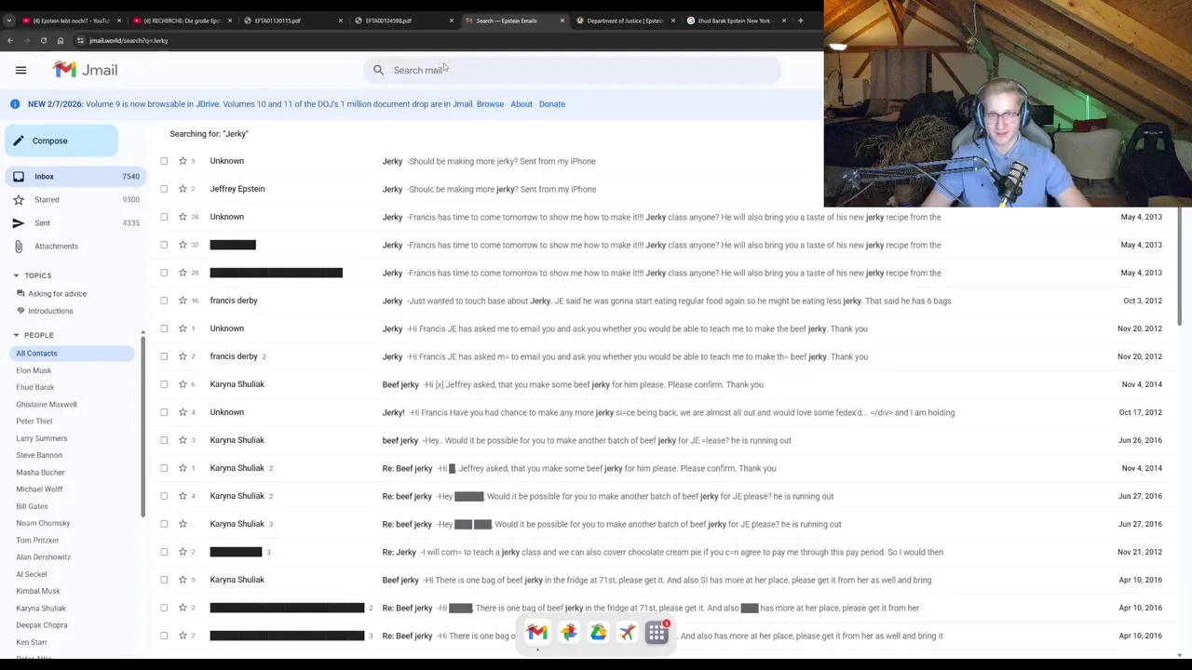Star the Unknown Oct 17, 2012 Jerky! email
Screen dimensions: 1192x670
point(183,412)
